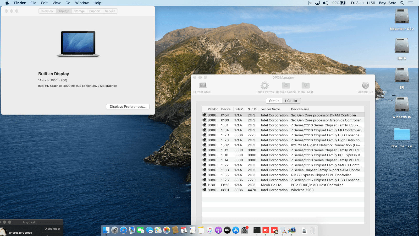Click the Rebuild Cache folder icon
This screenshot has width=419, height=236.
286,85
